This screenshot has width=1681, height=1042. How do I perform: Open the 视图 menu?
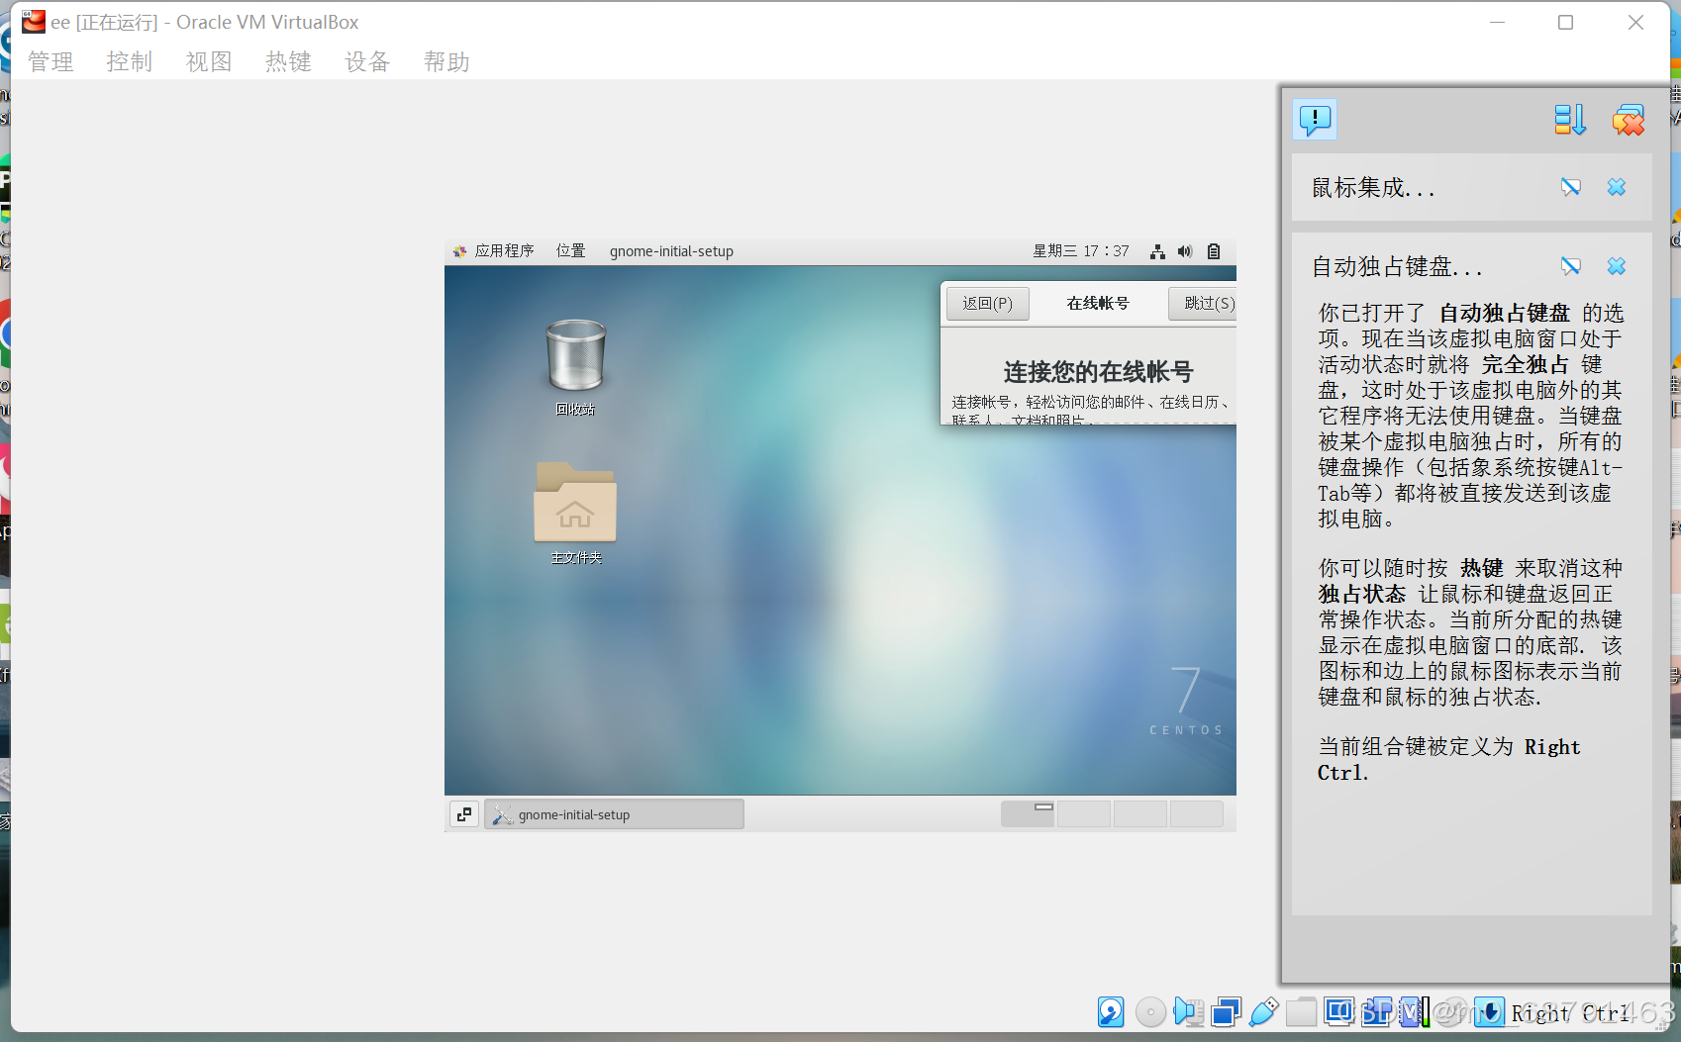point(209,61)
